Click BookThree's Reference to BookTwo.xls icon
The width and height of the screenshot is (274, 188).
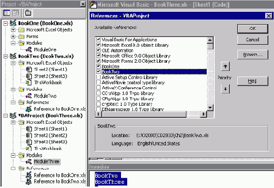pos(29,181)
